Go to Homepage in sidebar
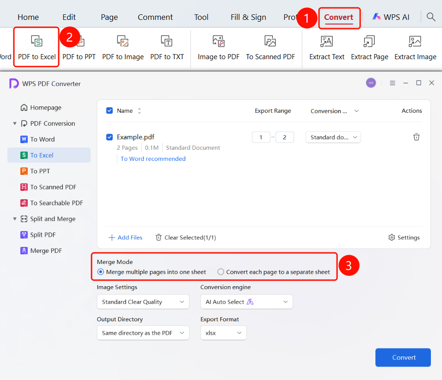 point(41,108)
